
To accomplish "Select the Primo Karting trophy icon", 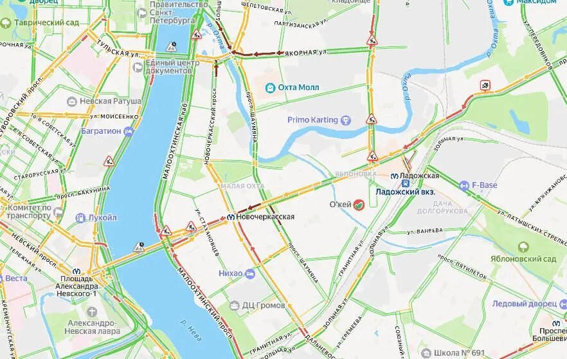I will [x=346, y=120].
